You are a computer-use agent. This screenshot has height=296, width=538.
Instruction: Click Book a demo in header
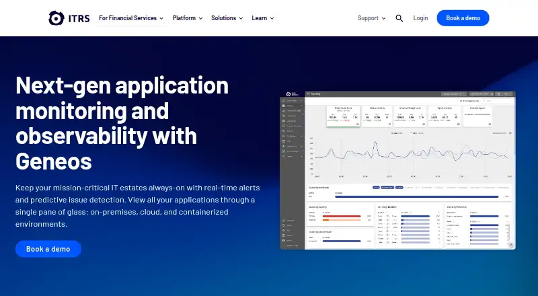[x=463, y=18]
